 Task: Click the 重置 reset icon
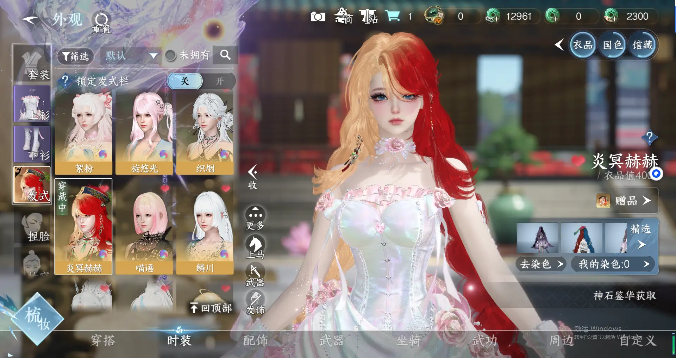tap(101, 23)
